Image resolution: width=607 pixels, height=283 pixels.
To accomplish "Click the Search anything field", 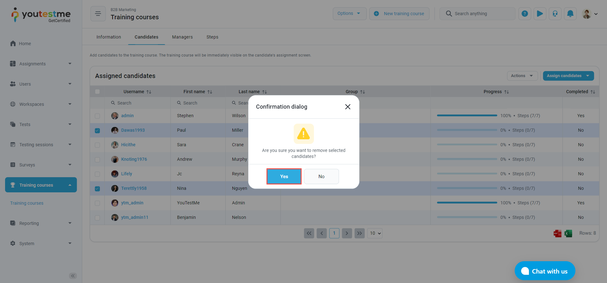I will (481, 14).
